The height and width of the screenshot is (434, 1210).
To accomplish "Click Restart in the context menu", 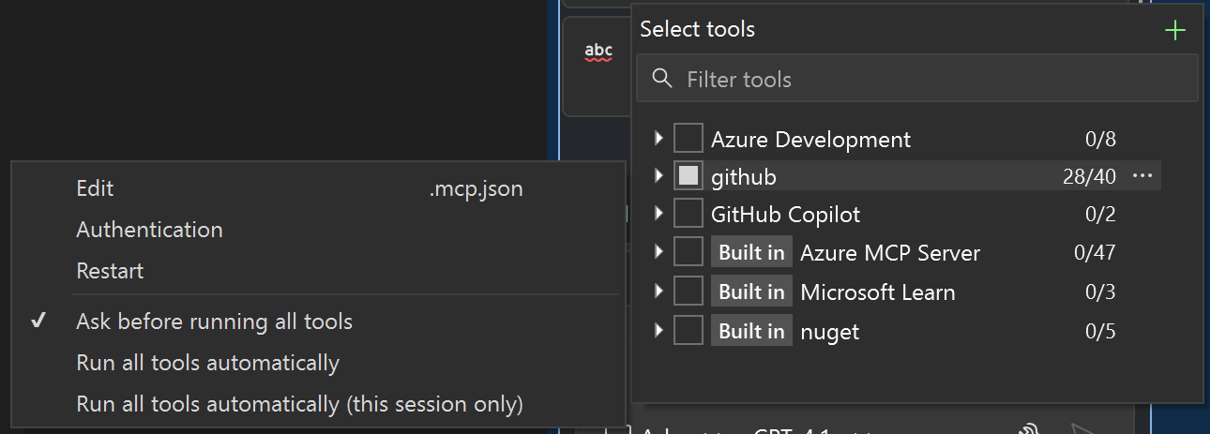I will click(x=110, y=271).
